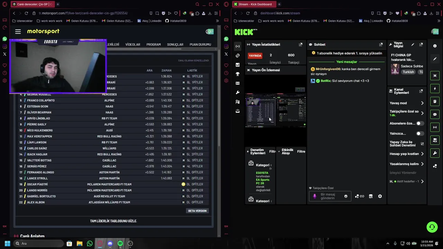The image size is (443, 249).
Task: Open the PUAN DURUMU menu on motorsport
Action: click(200, 45)
